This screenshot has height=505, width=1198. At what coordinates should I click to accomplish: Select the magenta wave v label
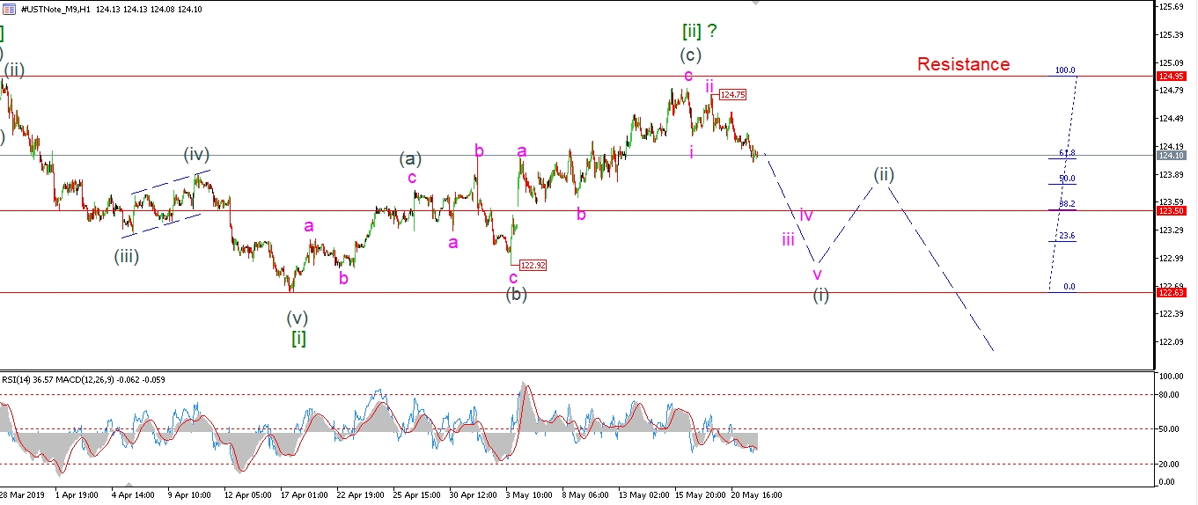coord(817,274)
